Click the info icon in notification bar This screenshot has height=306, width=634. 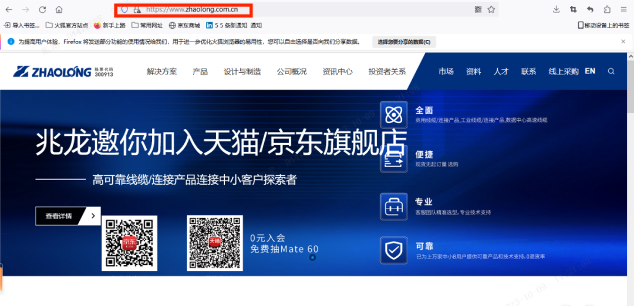click(x=11, y=42)
